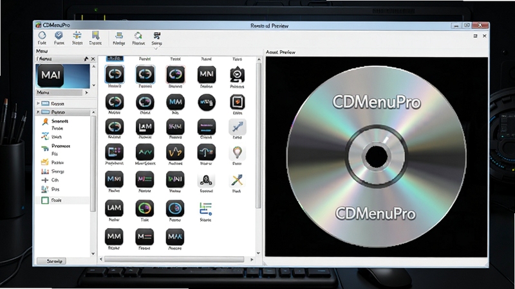Click the CDMenuPro app icon in title bar

click(39, 25)
